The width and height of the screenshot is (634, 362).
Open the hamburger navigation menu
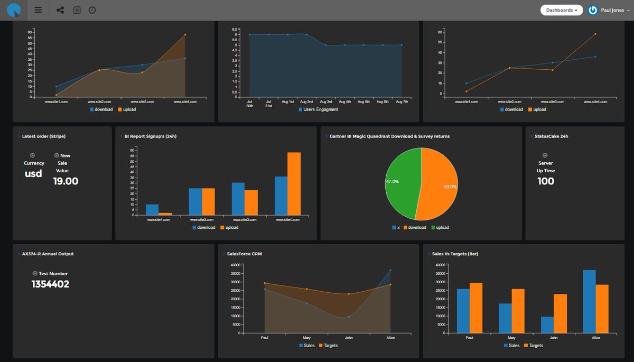coord(38,10)
